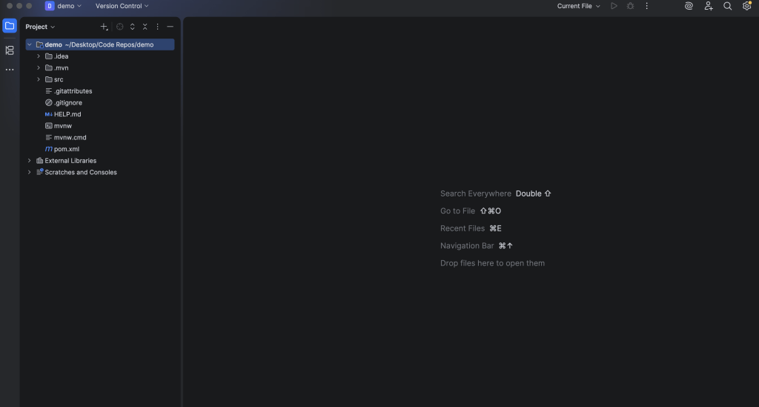Expand the src folder
This screenshot has width=759, height=407.
click(x=39, y=79)
